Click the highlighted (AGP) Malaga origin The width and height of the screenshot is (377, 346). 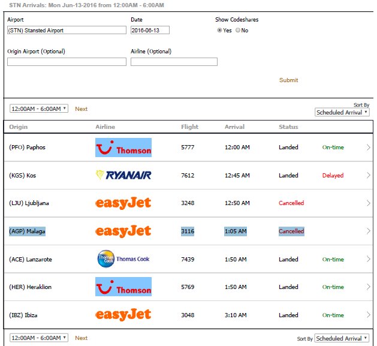pos(27,231)
